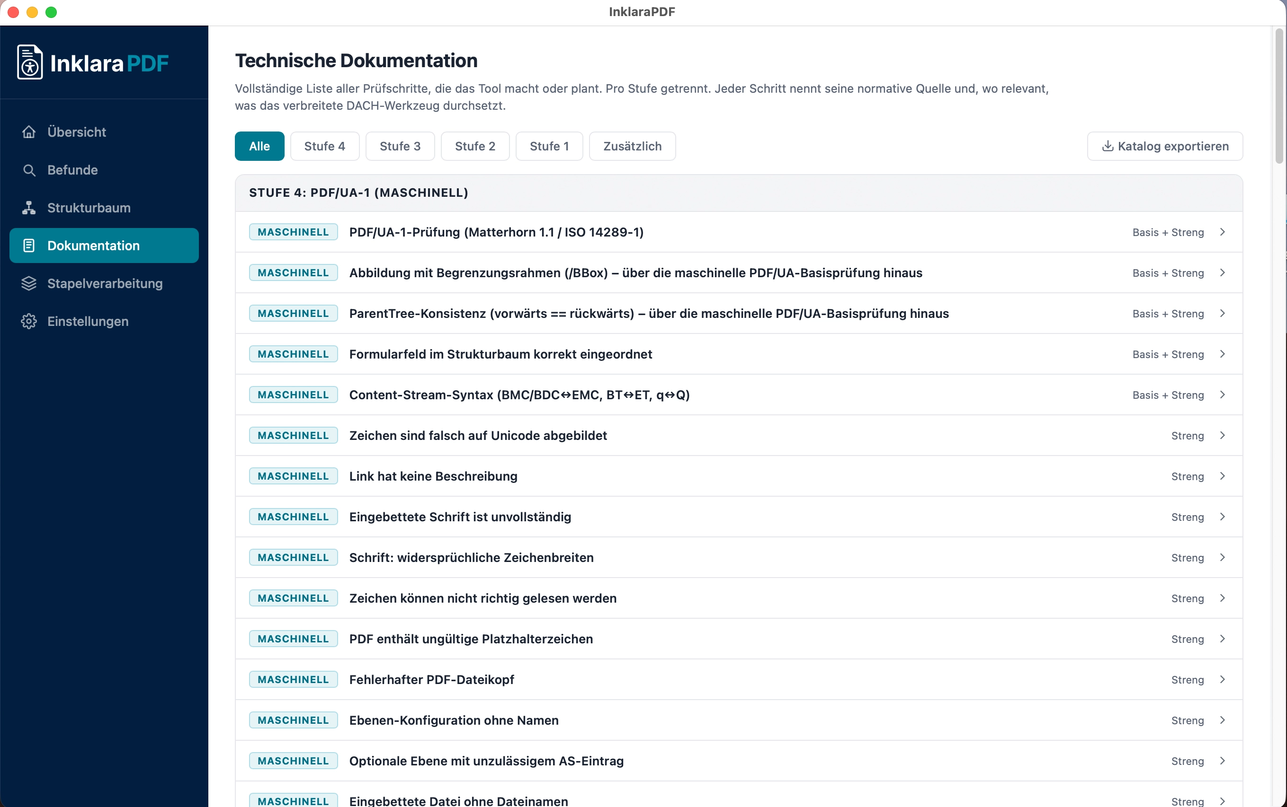
Task: Click the Strukturbaum tree icon
Action: point(29,208)
